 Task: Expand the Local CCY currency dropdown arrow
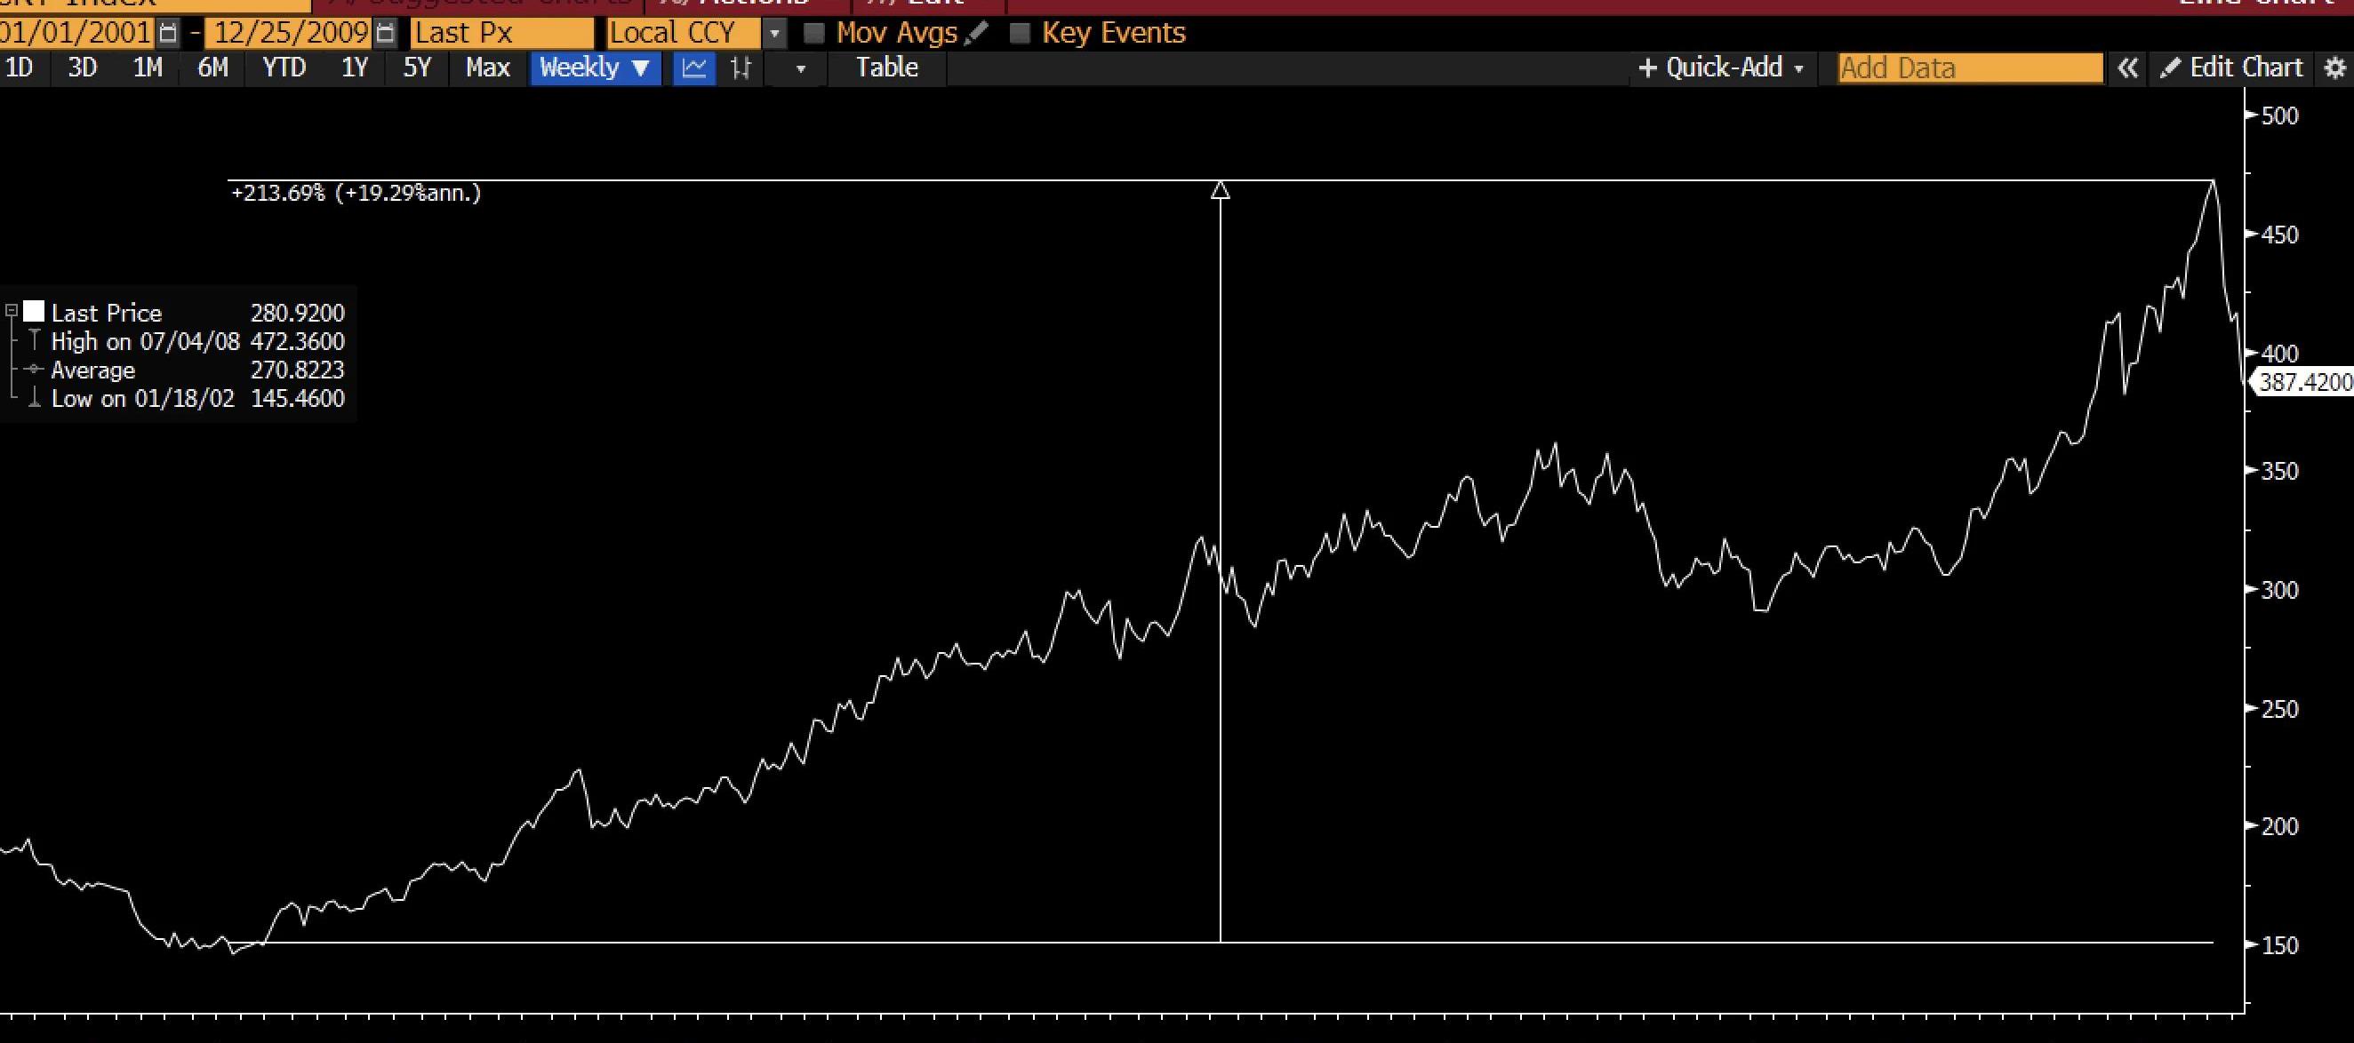(x=774, y=34)
